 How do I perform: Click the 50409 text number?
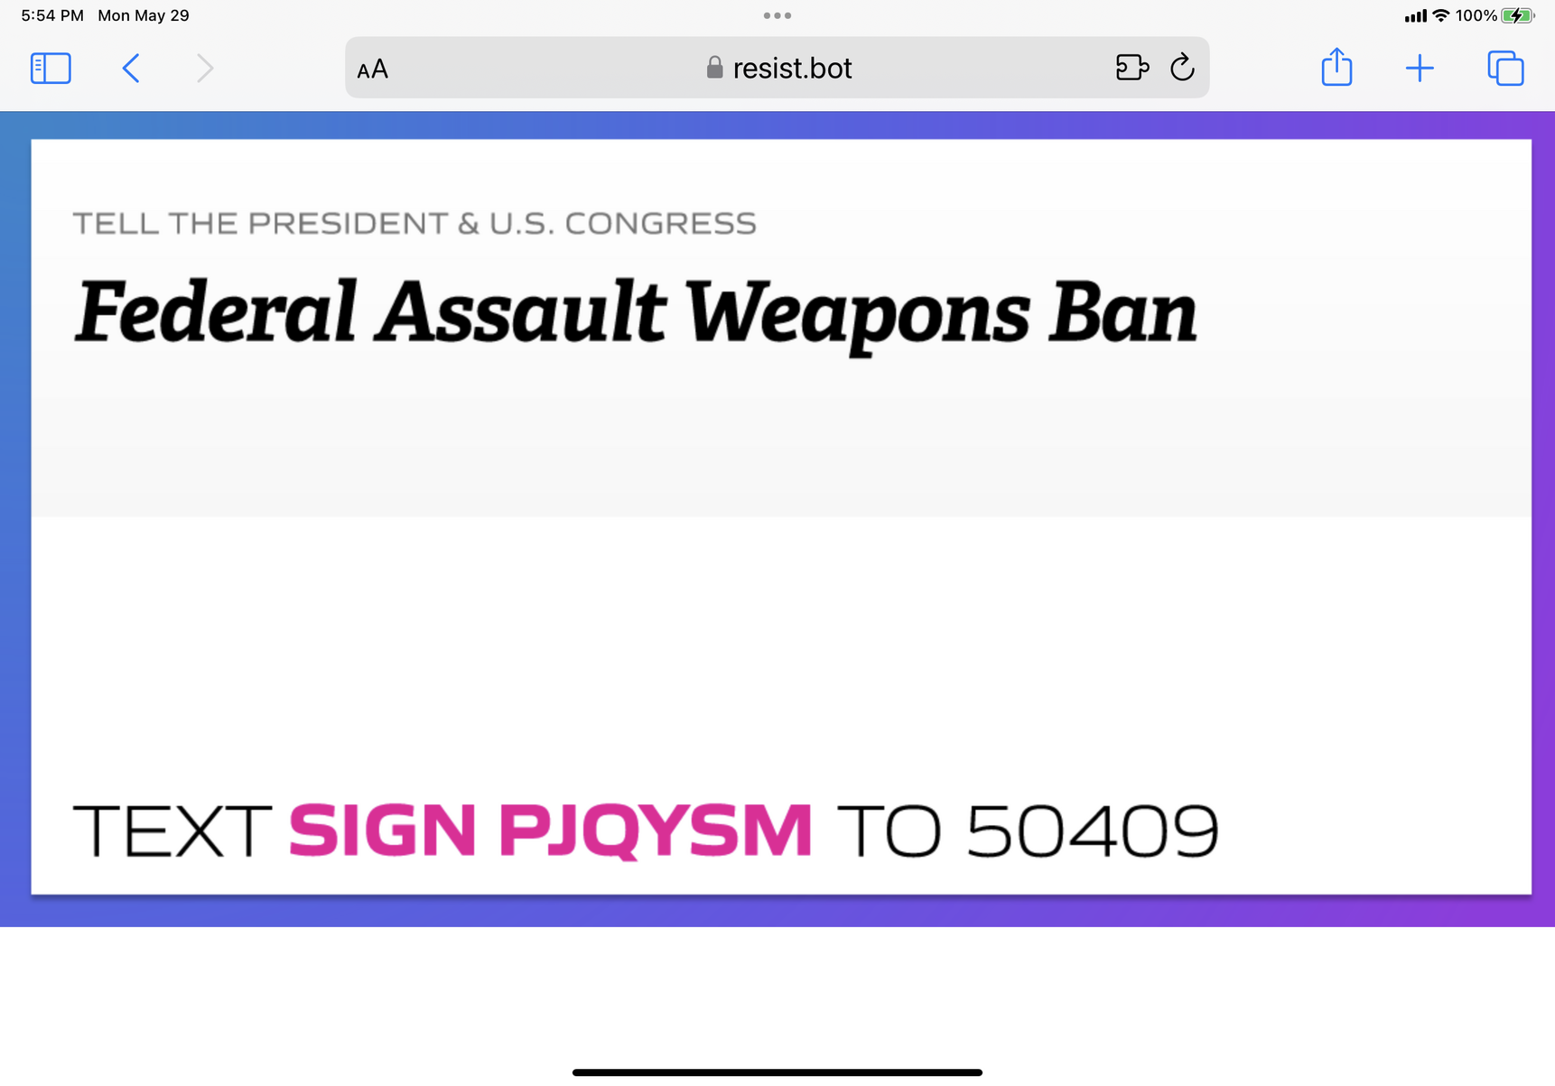pos(1093,831)
